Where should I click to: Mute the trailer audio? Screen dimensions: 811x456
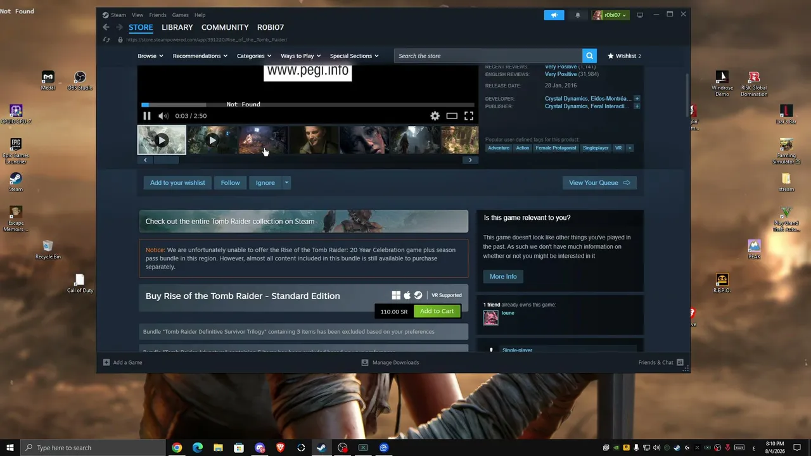pos(163,116)
